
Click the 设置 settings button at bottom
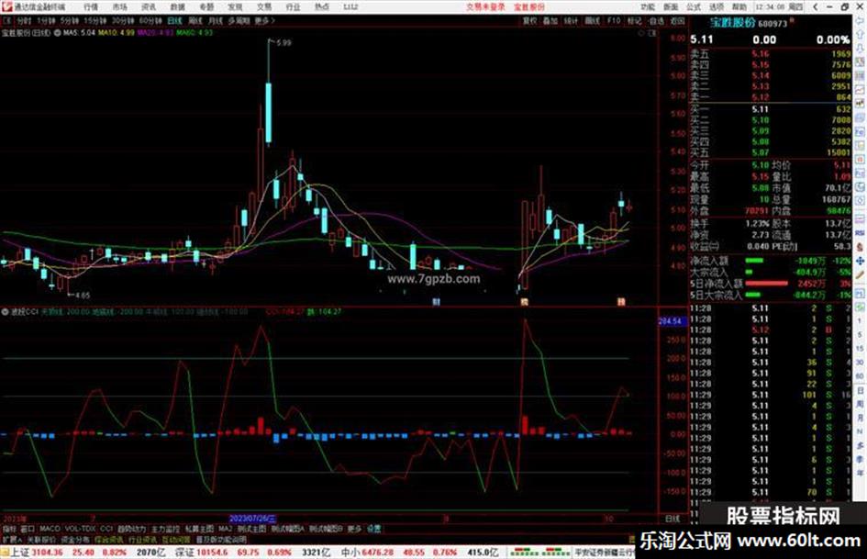pos(373,529)
